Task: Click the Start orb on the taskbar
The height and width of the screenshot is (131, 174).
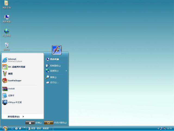Action: [5, 129]
